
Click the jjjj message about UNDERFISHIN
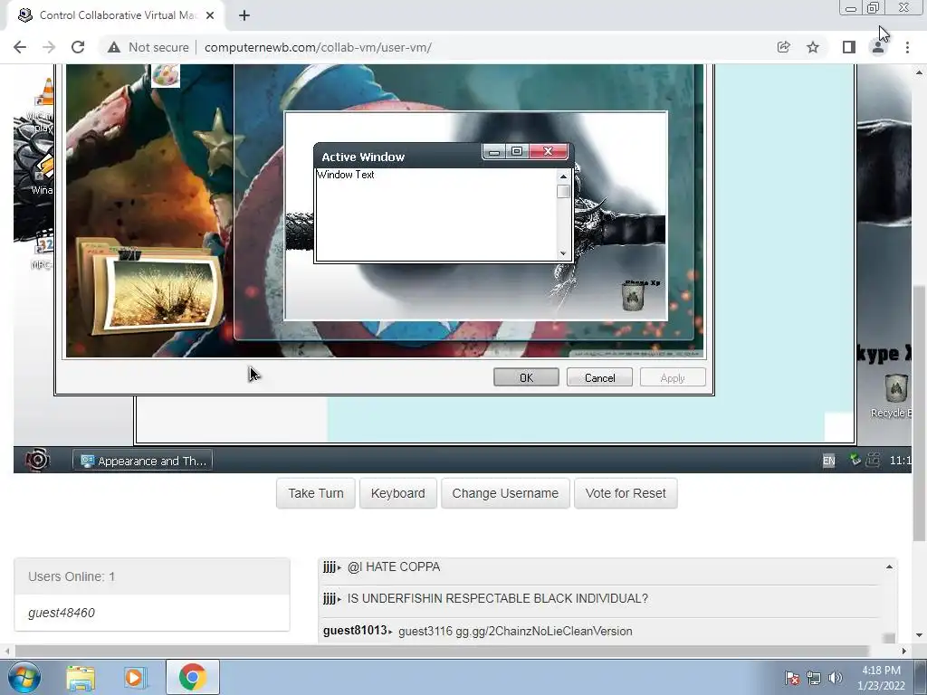tap(498, 599)
